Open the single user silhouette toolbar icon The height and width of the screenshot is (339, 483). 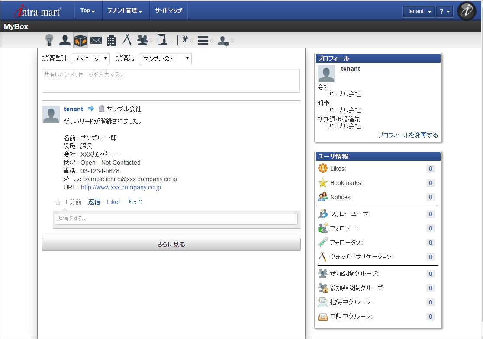pyautogui.click(x=64, y=40)
